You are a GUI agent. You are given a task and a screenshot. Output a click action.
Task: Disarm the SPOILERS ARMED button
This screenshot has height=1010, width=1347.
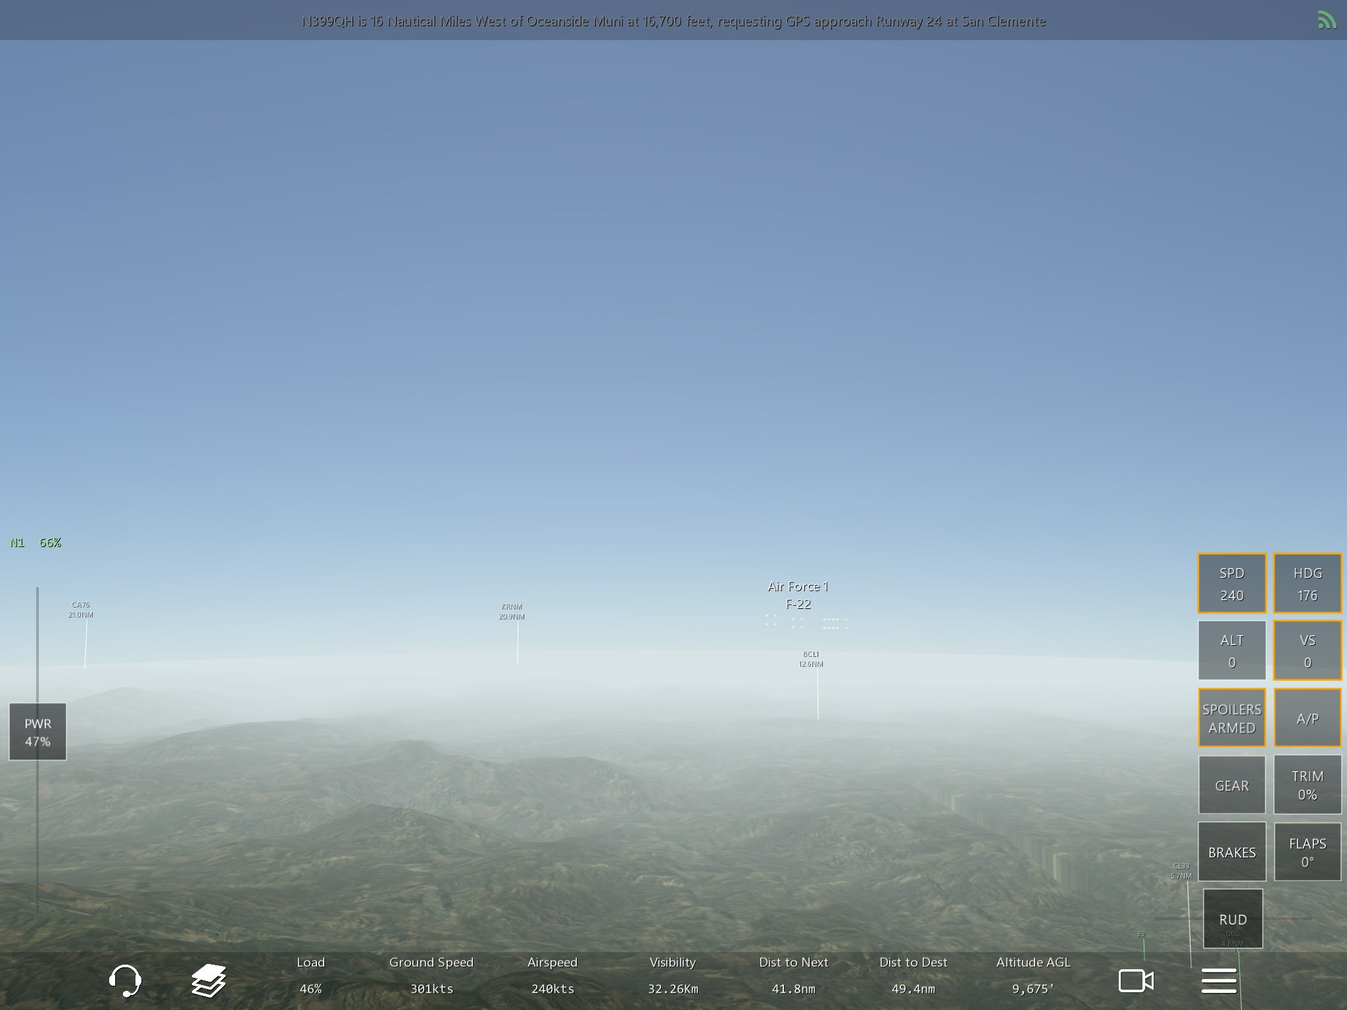click(x=1231, y=718)
